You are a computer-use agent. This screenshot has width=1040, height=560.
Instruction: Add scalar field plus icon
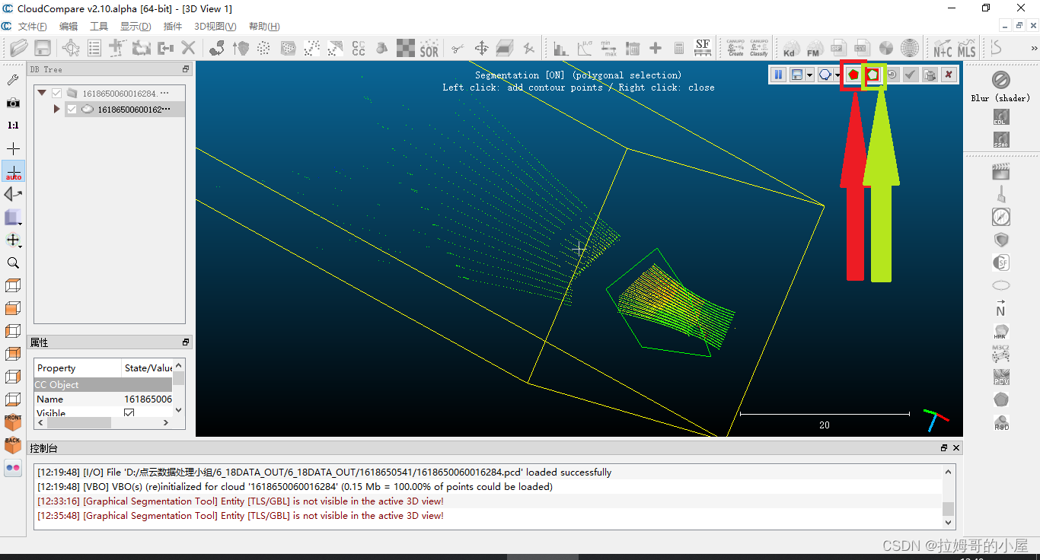(x=656, y=48)
